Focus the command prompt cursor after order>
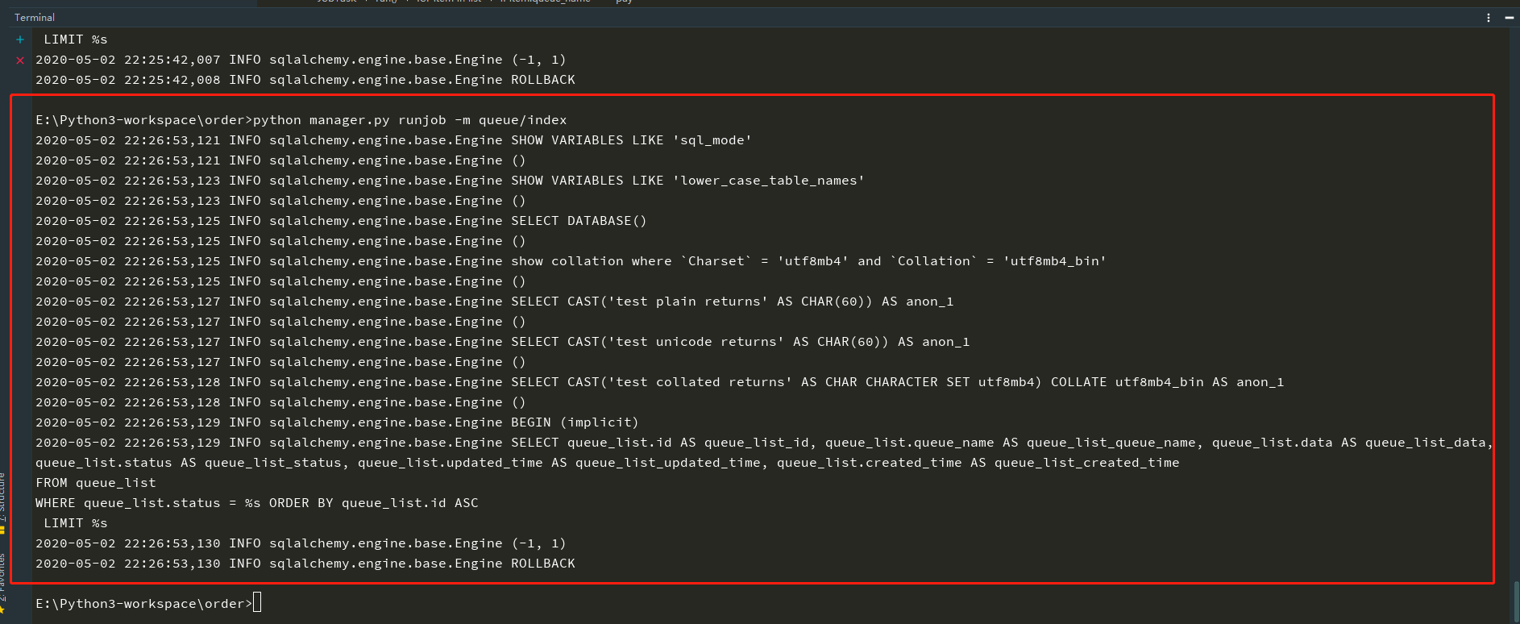 pyautogui.click(x=257, y=603)
